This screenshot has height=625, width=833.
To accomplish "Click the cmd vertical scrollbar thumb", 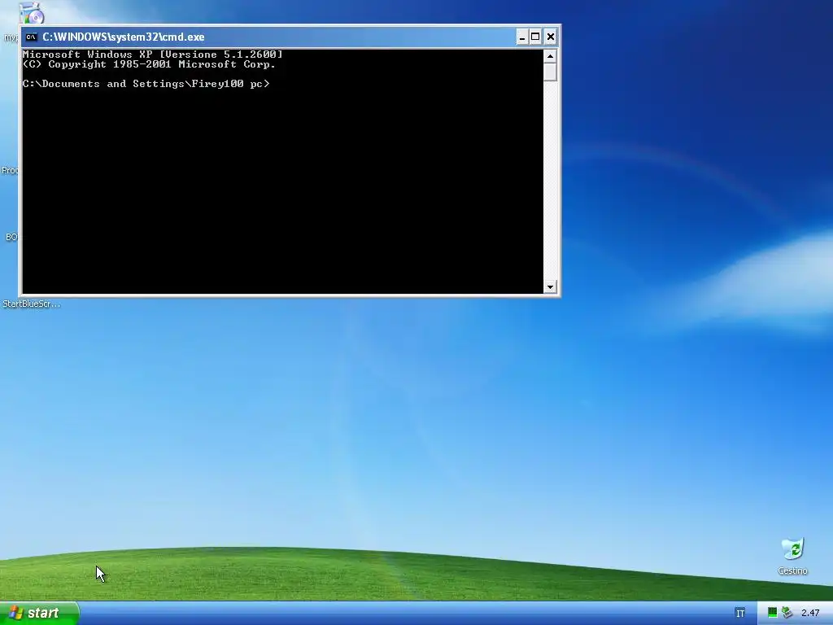I will pos(550,72).
